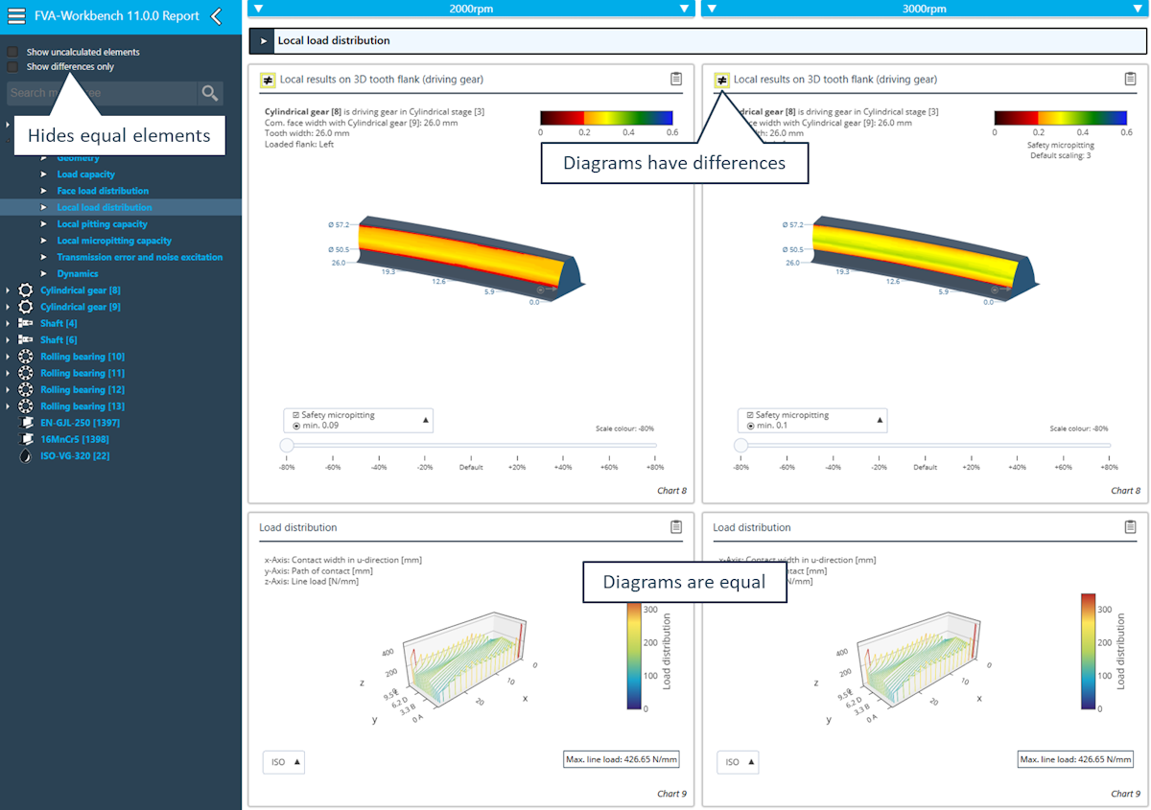Open the ISO view dropdown in left chart
The height and width of the screenshot is (810, 1151).
point(284,762)
